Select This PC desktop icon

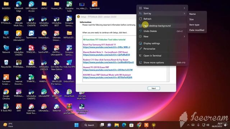(6, 34)
